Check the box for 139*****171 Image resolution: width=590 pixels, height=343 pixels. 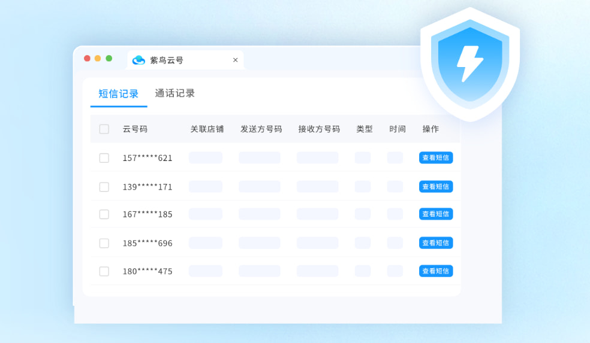pyautogui.click(x=104, y=187)
